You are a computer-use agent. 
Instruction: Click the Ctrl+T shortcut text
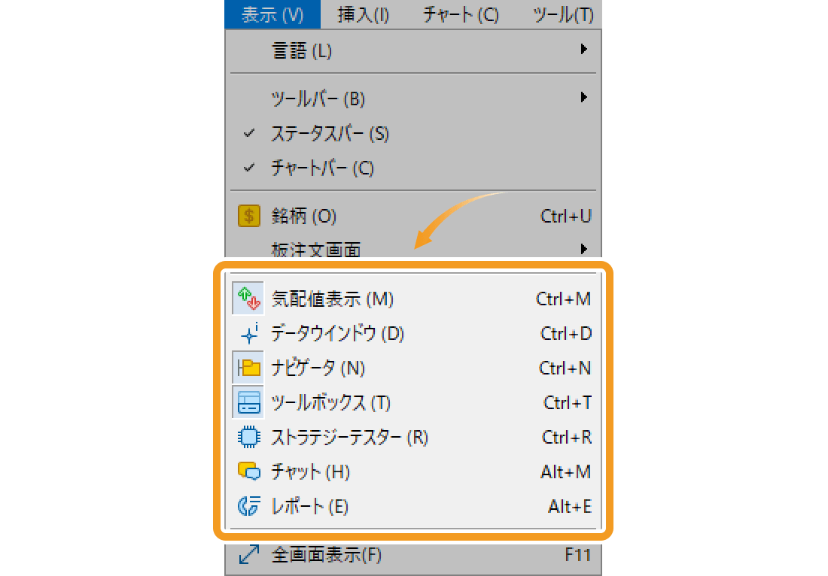[567, 402]
